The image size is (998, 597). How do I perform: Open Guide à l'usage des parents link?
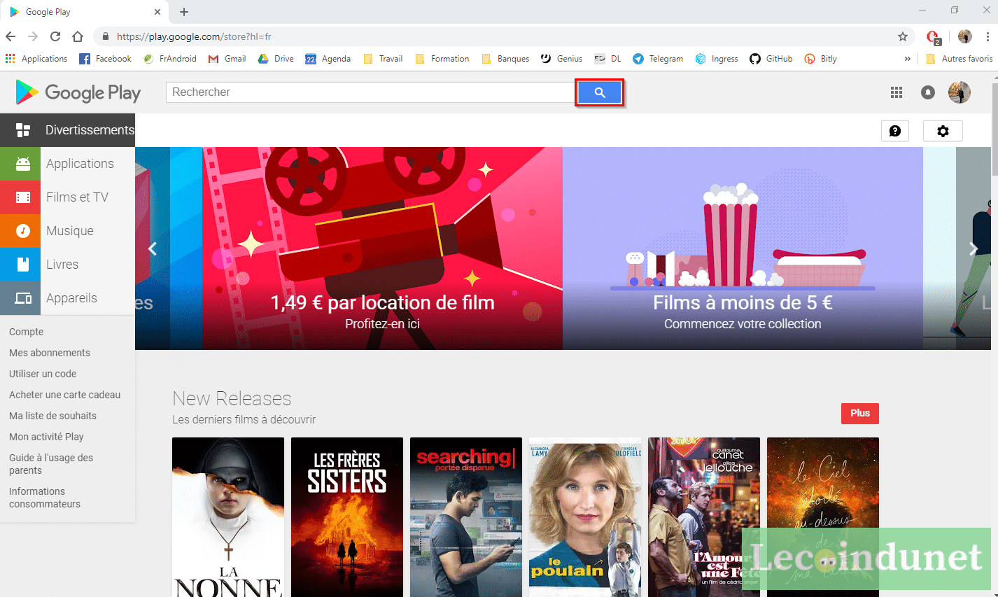[x=51, y=464]
